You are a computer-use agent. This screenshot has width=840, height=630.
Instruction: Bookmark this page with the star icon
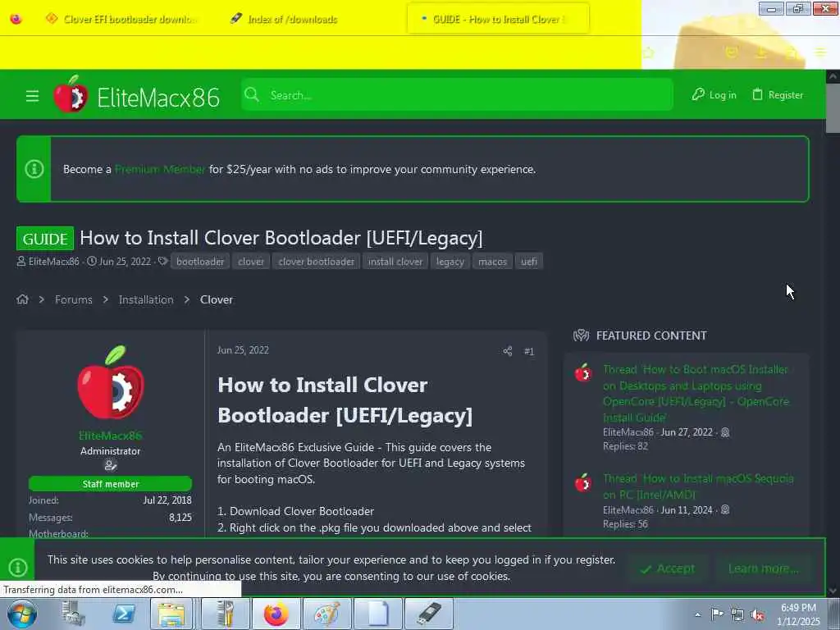[649, 52]
